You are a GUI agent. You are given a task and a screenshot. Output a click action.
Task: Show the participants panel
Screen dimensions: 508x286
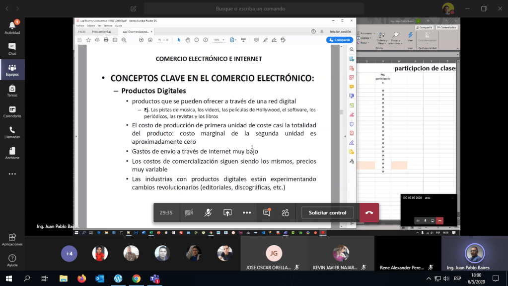[286, 213]
